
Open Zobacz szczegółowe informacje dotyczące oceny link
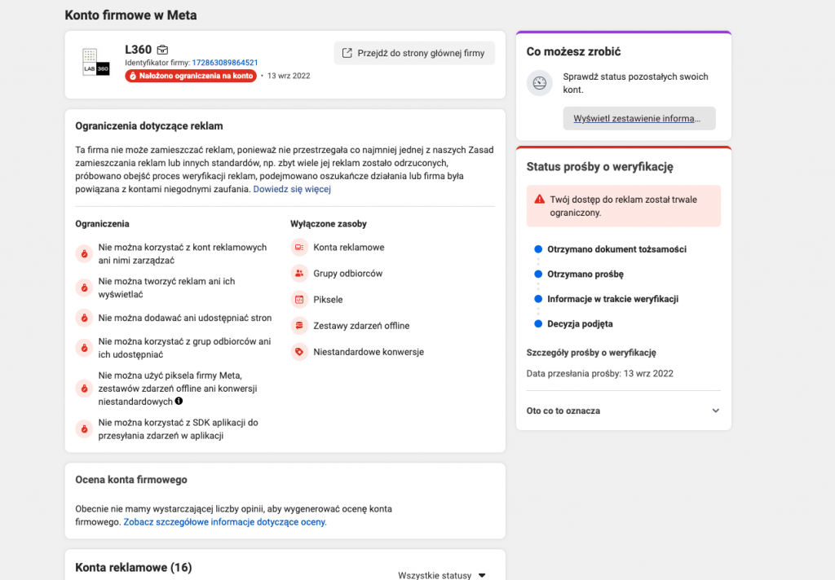pos(225,522)
